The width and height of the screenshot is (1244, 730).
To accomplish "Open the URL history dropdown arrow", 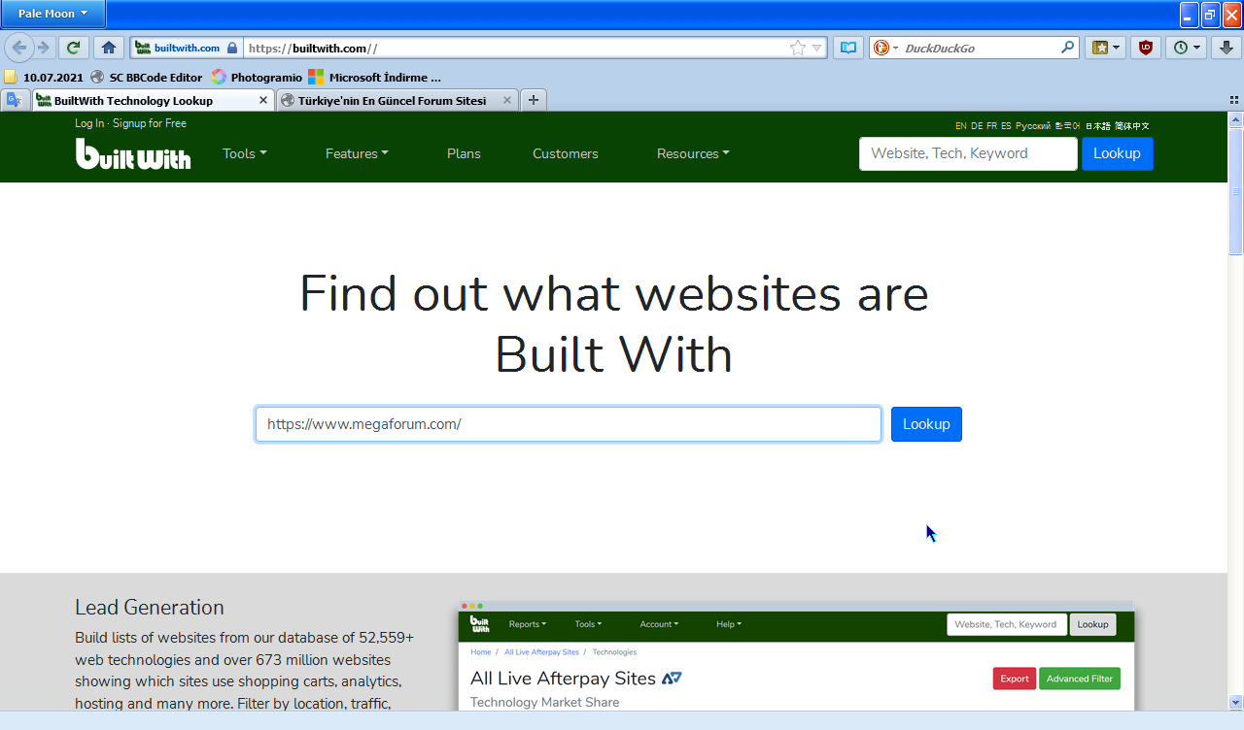I will point(817,48).
